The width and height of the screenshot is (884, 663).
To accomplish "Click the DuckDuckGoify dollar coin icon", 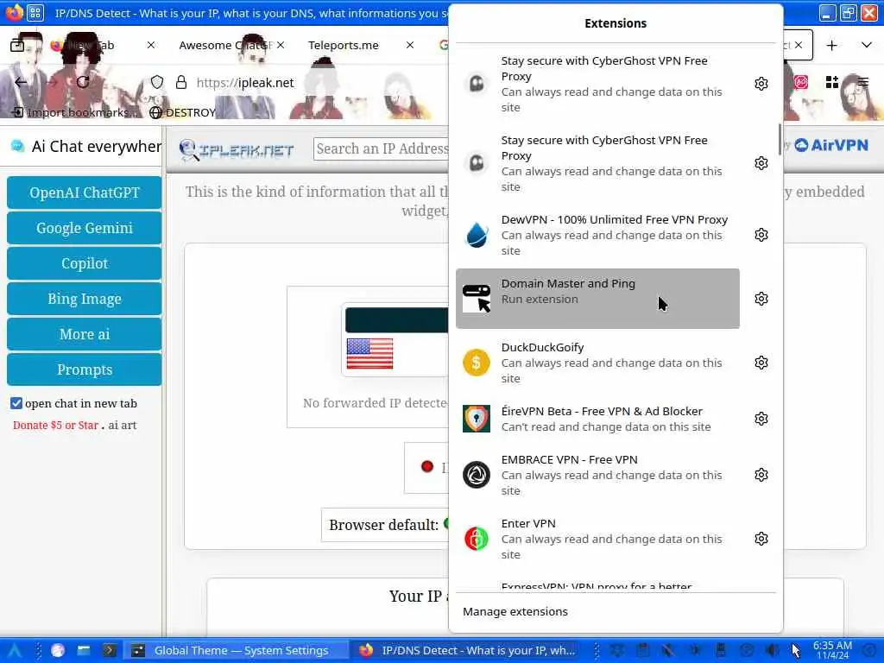I will (477, 362).
